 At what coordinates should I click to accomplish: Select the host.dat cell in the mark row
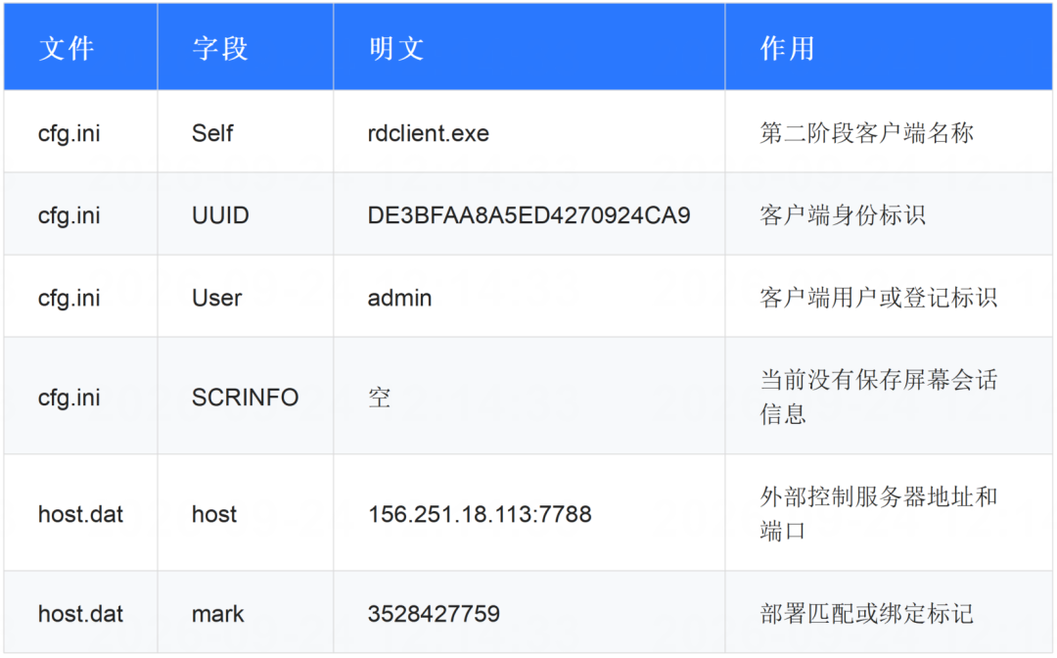(x=81, y=614)
